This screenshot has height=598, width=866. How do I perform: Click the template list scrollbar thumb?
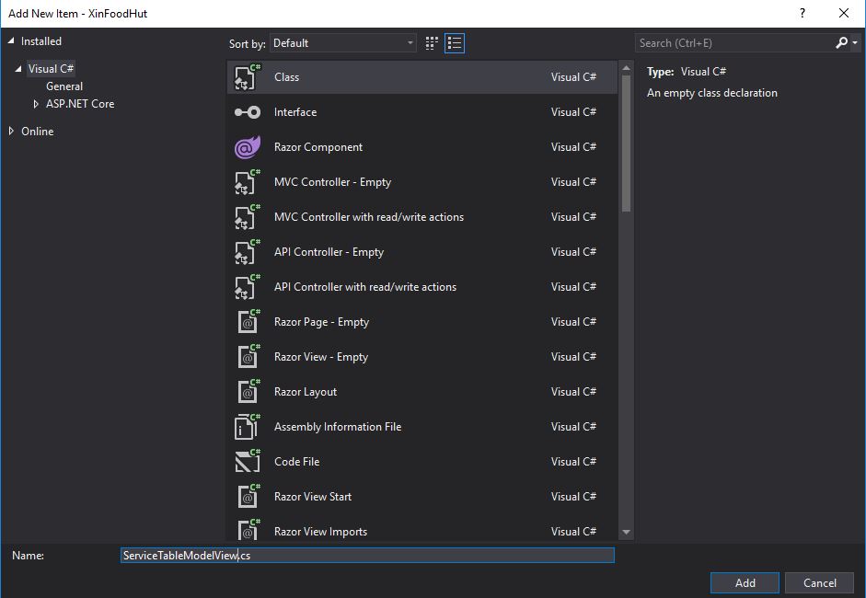click(626, 143)
